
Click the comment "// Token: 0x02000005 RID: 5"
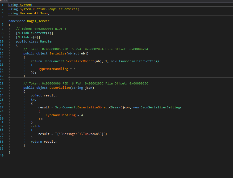[41, 29]
